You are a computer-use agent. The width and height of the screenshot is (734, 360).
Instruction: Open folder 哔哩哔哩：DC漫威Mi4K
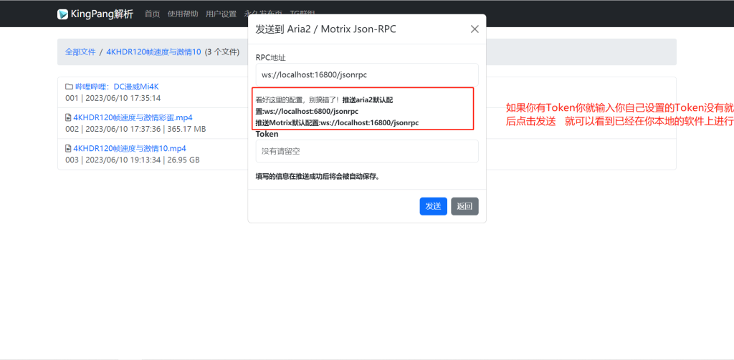coord(117,87)
